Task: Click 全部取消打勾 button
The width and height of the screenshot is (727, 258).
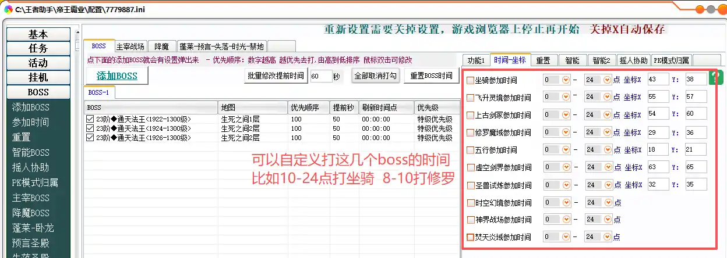Action: click(x=376, y=76)
